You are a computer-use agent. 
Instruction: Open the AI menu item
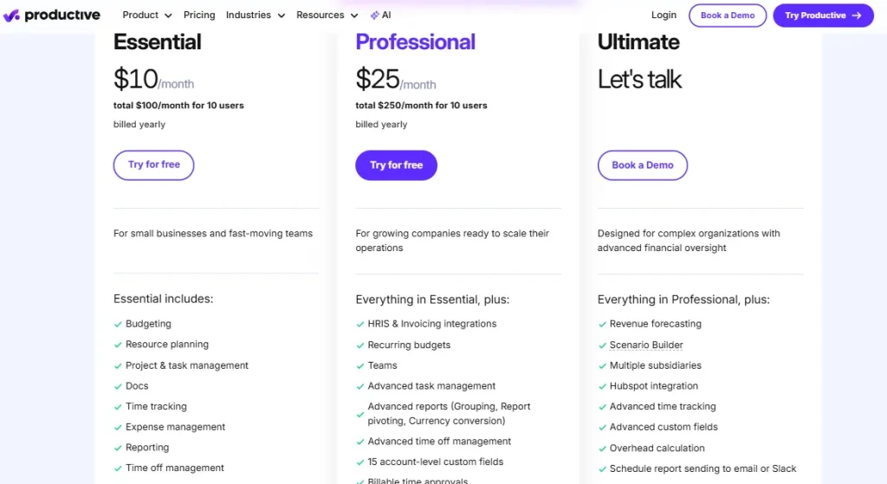tap(381, 16)
